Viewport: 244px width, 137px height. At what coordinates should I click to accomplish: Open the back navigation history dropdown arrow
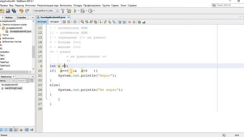click(72, 22)
